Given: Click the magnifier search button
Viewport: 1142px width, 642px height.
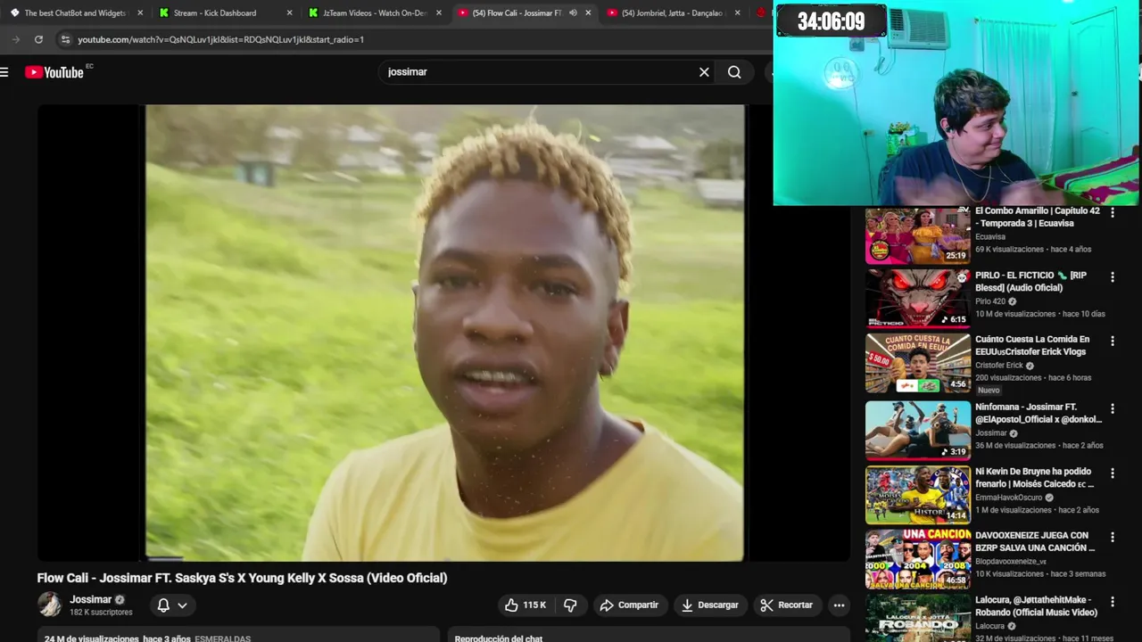Looking at the screenshot, I should [734, 72].
